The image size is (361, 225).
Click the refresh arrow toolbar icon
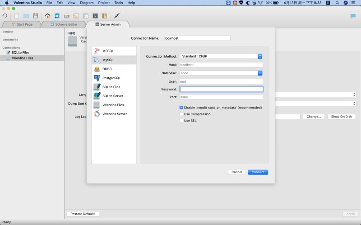5,16
